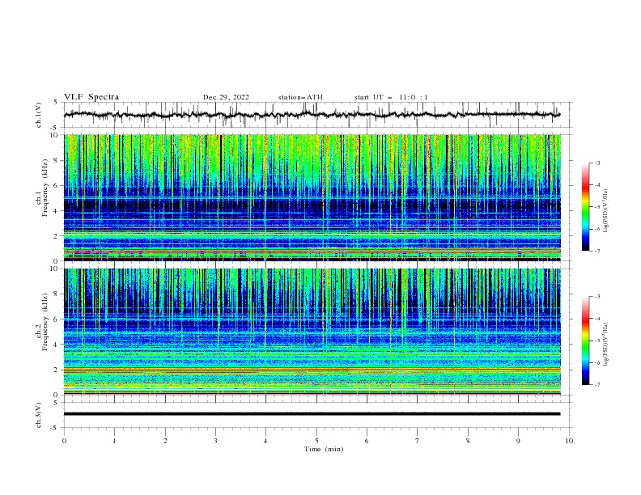This screenshot has width=641, height=495.
Task: Click the lower PSD color scale bar
Action: coord(585,341)
